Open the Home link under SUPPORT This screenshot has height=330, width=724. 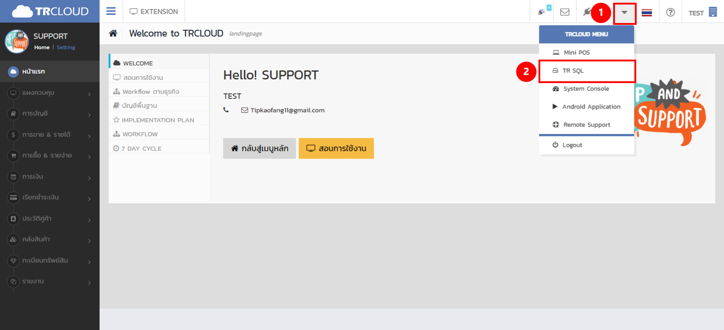(42, 47)
